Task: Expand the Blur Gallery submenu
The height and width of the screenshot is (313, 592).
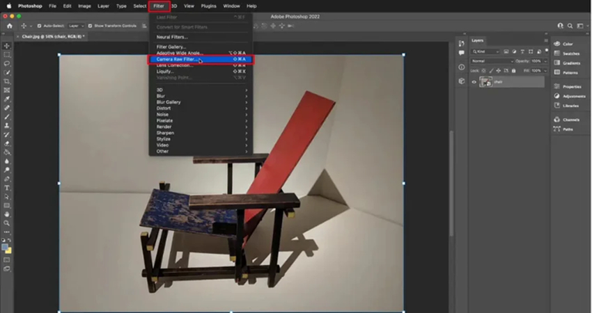Action: pyautogui.click(x=201, y=102)
